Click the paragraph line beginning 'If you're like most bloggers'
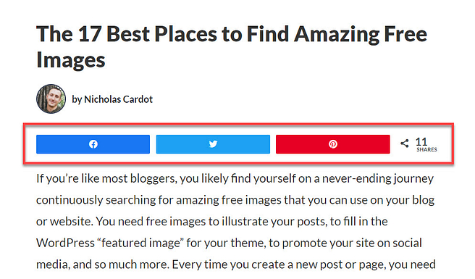475x279 pixels. click(x=235, y=178)
